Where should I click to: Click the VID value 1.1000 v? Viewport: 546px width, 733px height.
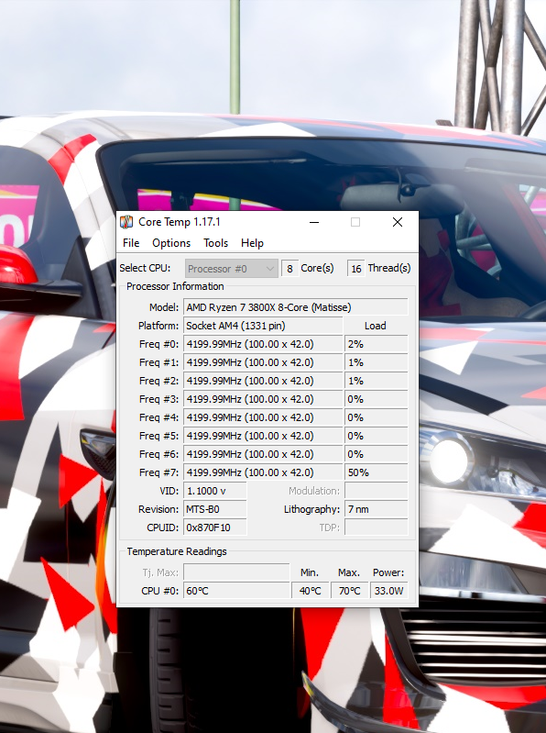[x=215, y=491]
